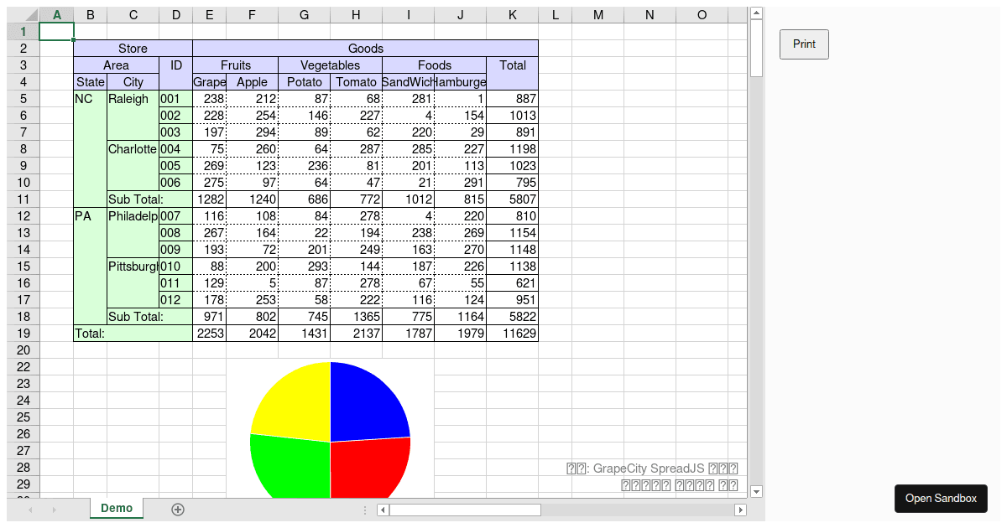Click the vertical scrollbar thumb
This screenshot has height=528, width=1007.
click(756, 49)
